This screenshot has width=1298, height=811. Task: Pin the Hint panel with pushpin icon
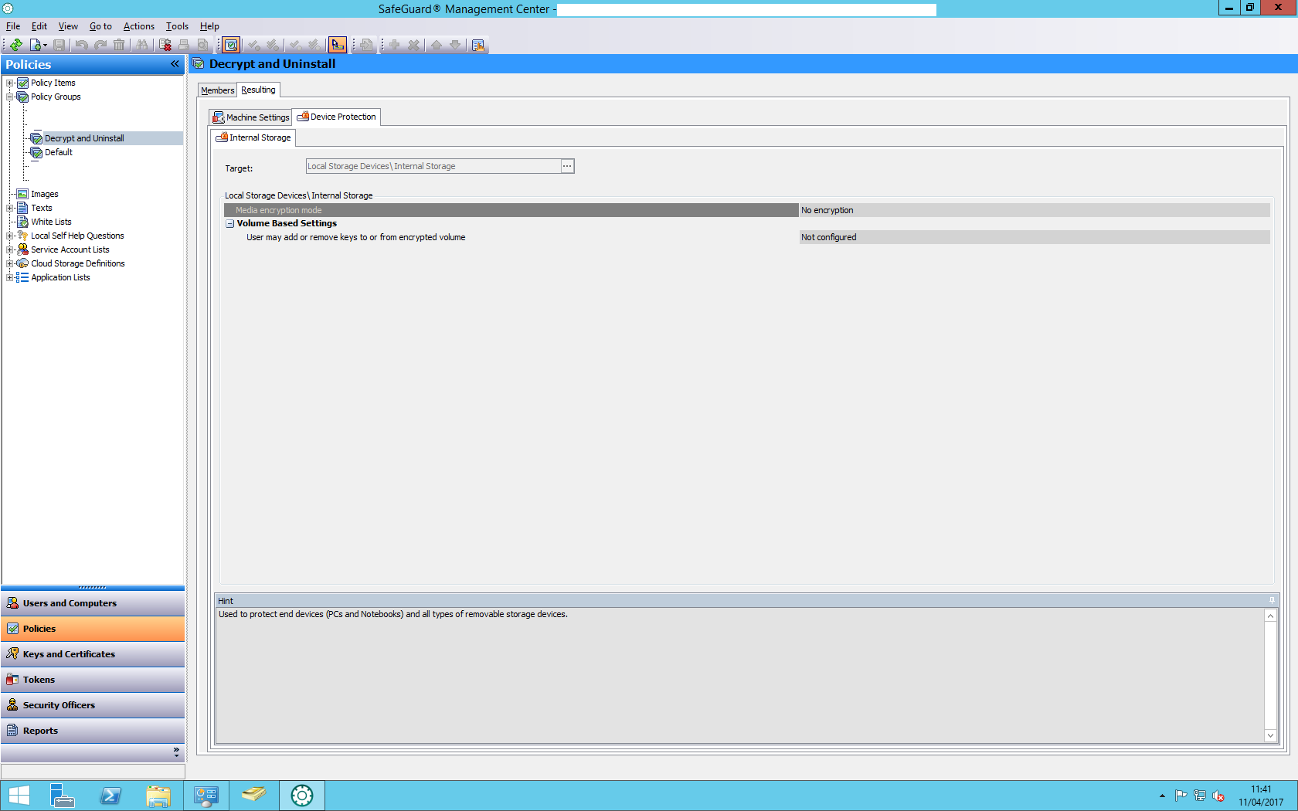coord(1272,600)
